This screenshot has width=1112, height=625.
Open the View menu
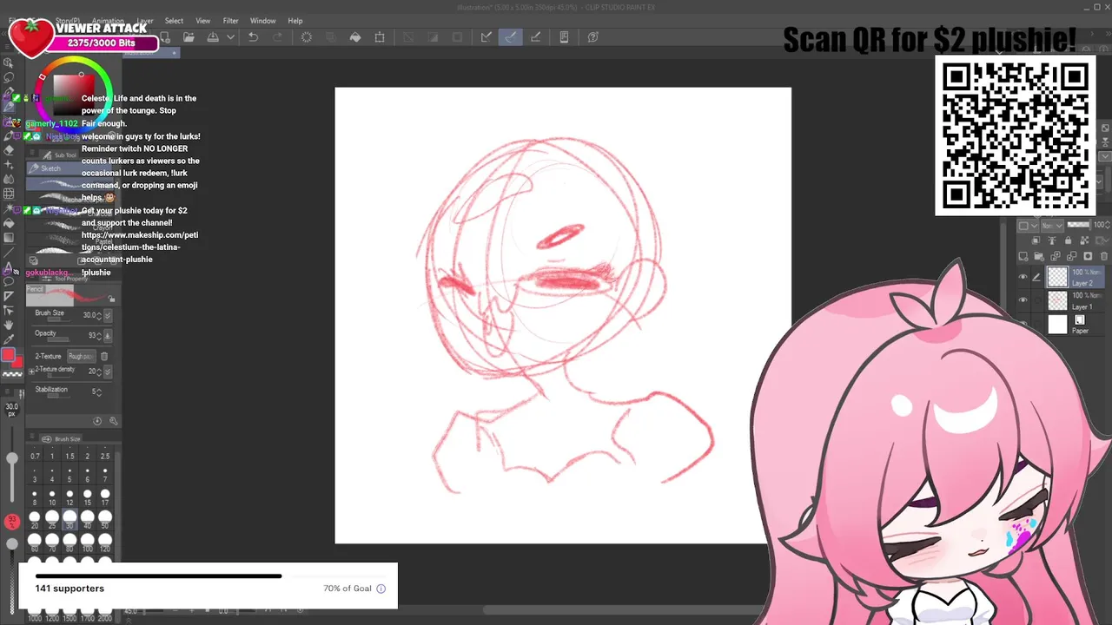coord(202,21)
